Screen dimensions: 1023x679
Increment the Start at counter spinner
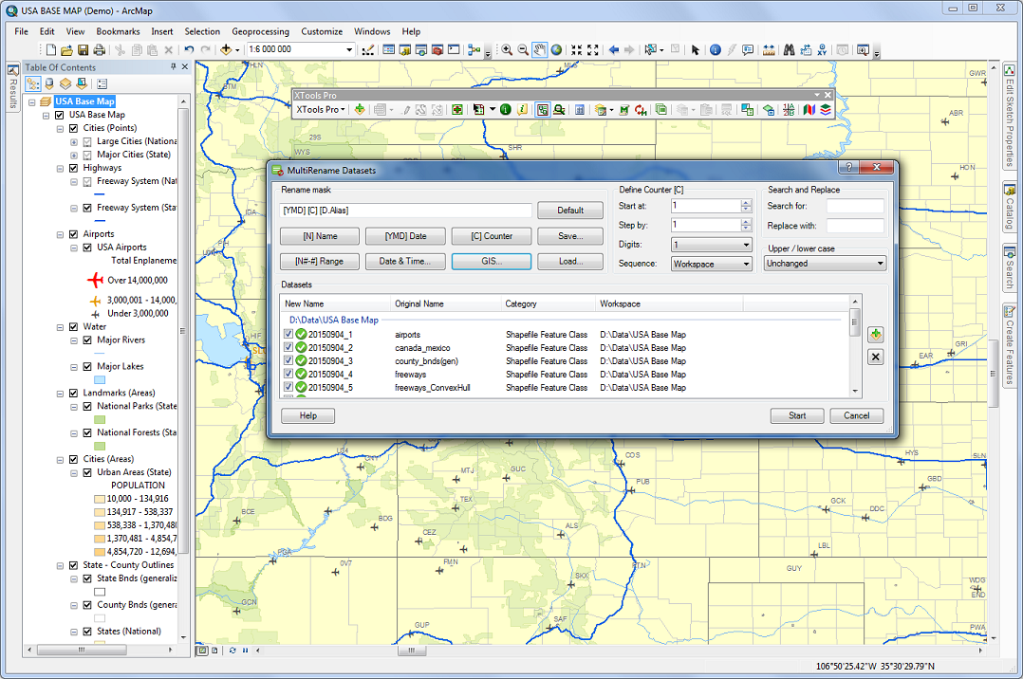(746, 202)
